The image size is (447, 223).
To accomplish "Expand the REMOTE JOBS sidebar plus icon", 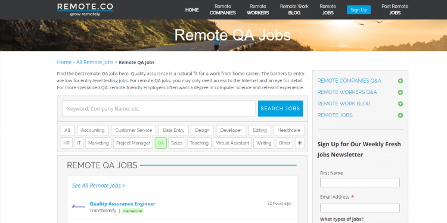I will click(401, 115).
